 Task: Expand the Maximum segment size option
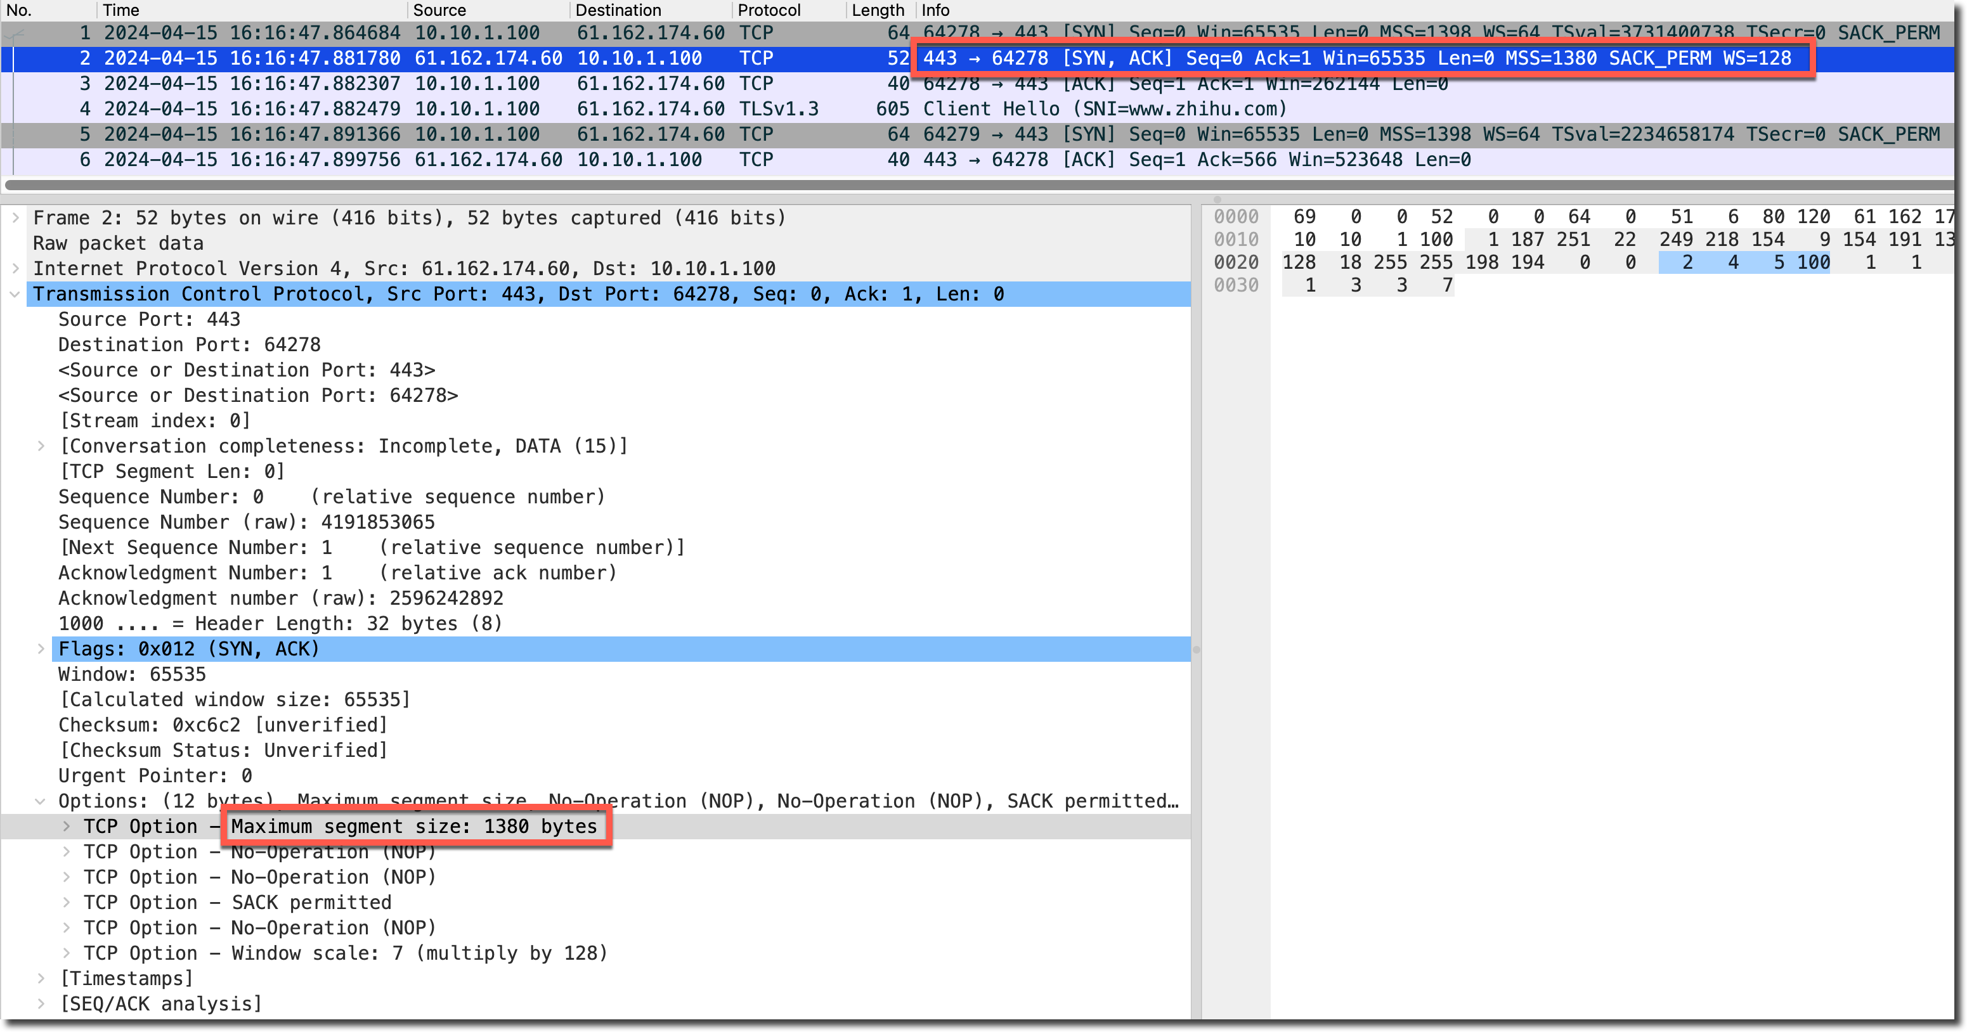(x=67, y=827)
